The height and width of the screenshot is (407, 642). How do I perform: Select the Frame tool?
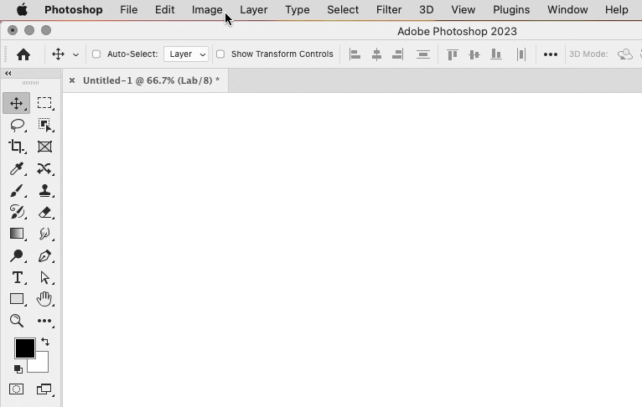pyautogui.click(x=44, y=147)
